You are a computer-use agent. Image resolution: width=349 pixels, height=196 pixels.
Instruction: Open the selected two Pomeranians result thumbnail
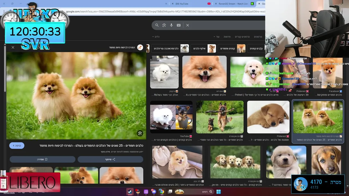click(x=318, y=117)
